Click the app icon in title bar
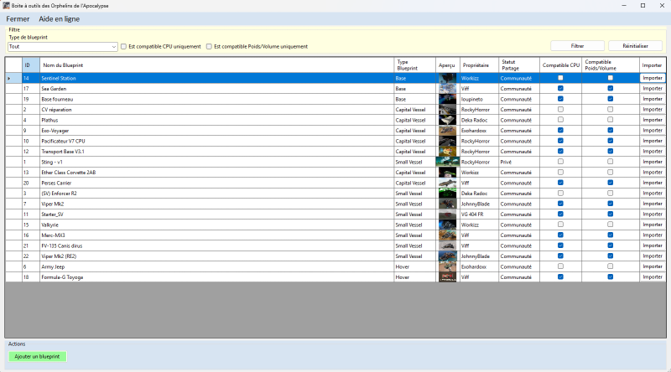671x372 pixels. [6, 6]
